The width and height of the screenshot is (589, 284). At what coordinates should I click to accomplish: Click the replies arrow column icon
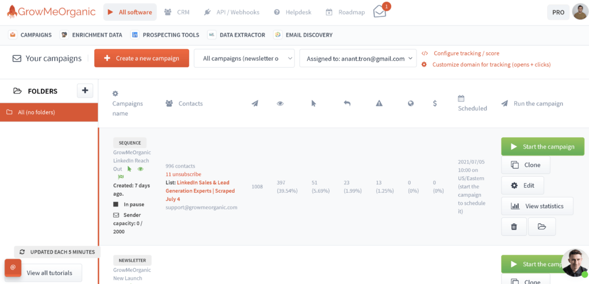(x=347, y=103)
